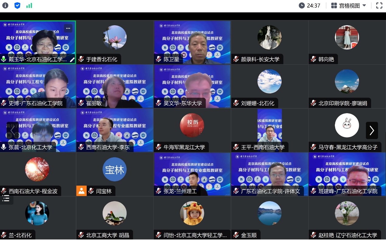The height and width of the screenshot is (241, 386).
Task: Select the 宝林 avatar tile
Action: pyautogui.click(x=114, y=169)
